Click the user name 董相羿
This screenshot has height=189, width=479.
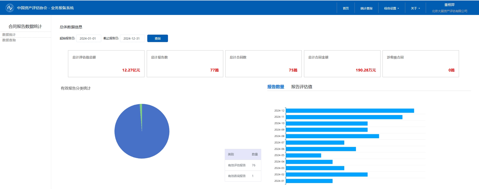tap(449, 5)
